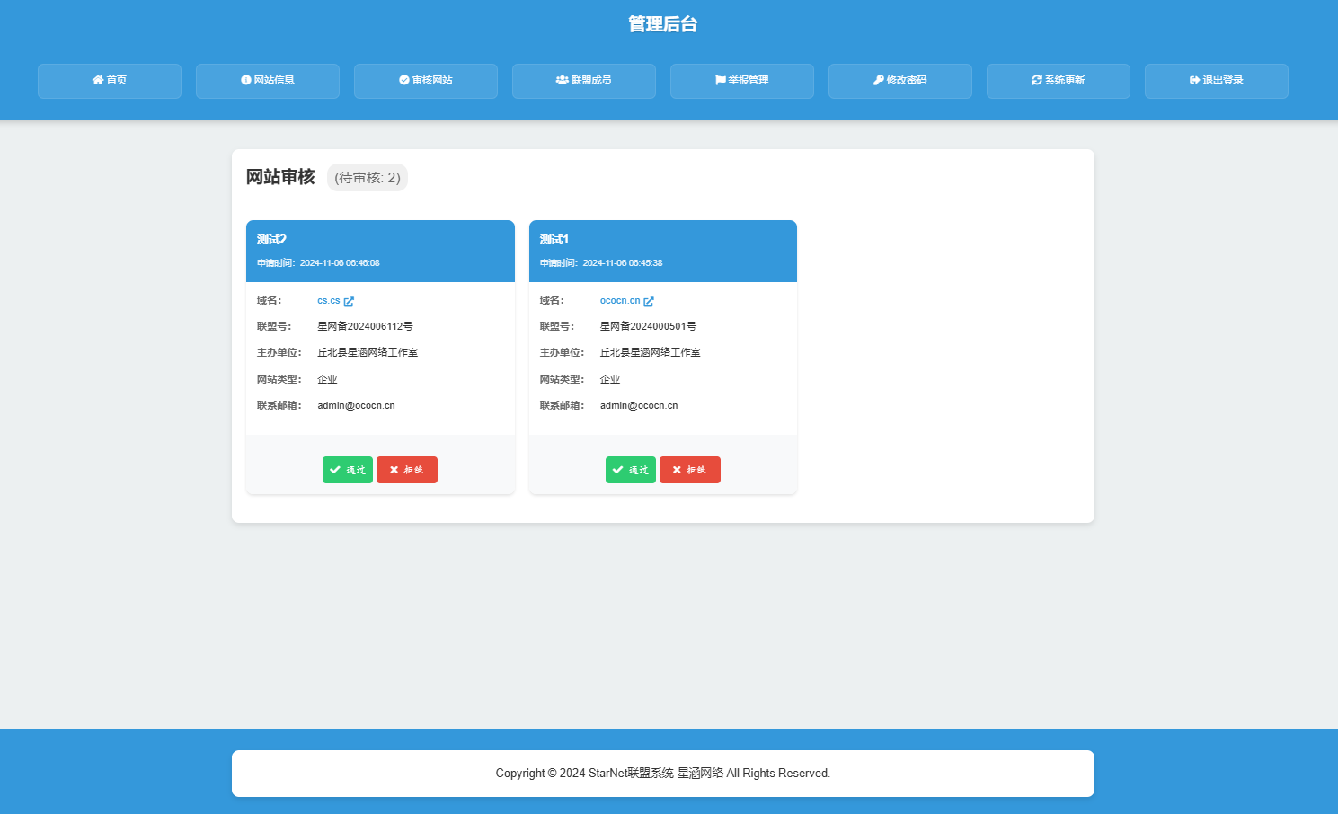The height and width of the screenshot is (814, 1338).
Task: Reject the 测试2 site application
Action: pyautogui.click(x=407, y=470)
